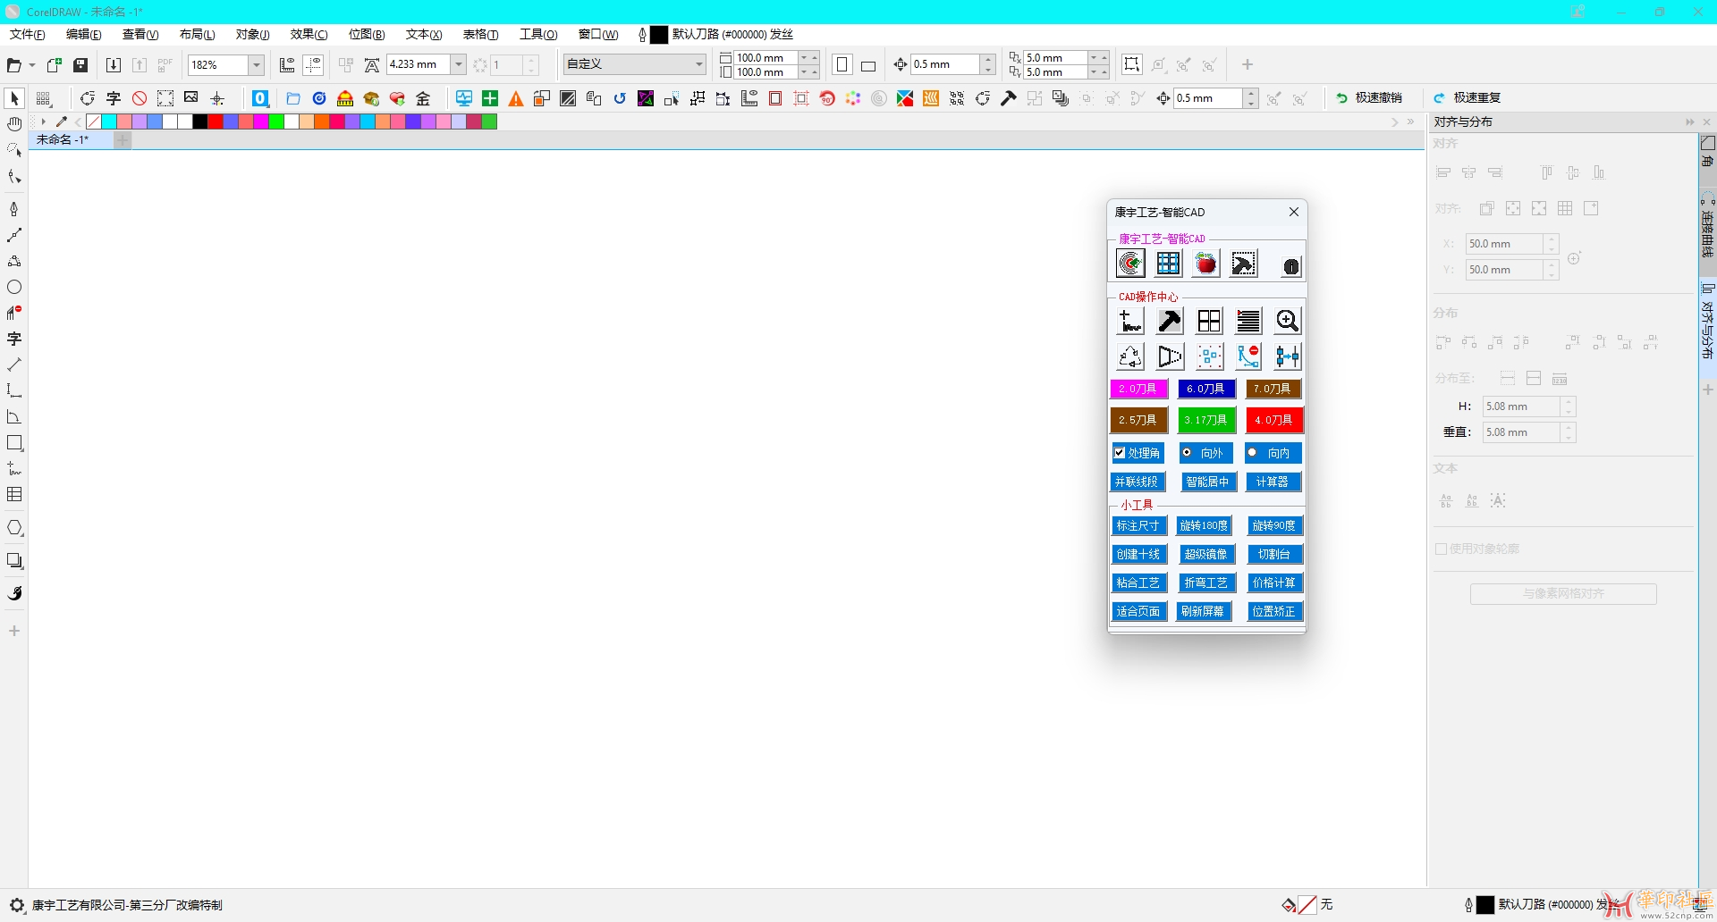
Task: Click the node-delete curve icon in CAD操作中心
Action: 1248,356
